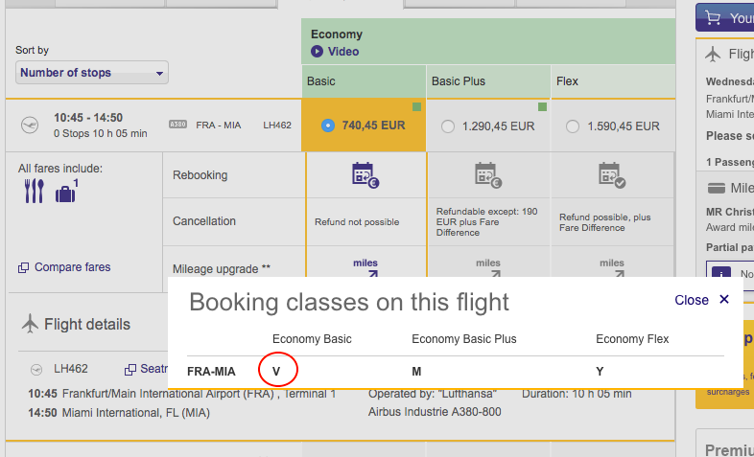Image resolution: width=754 pixels, height=457 pixels.
Task: Click the meal cutlery icon under fares include
Action: 35,192
